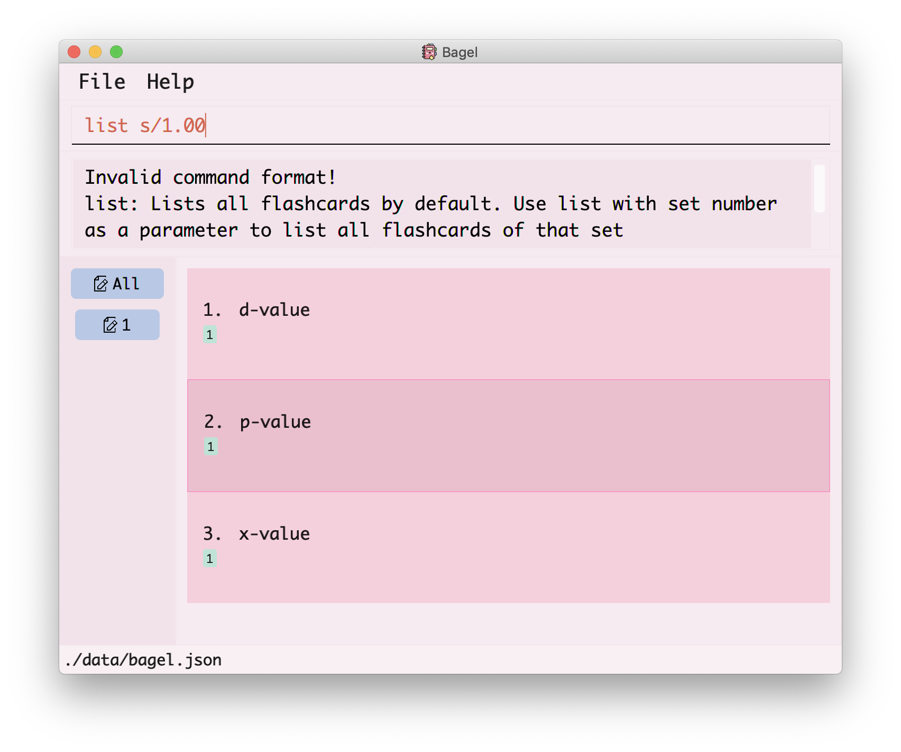
Task: Click the edit icon on set 1 button
Action: click(x=110, y=325)
